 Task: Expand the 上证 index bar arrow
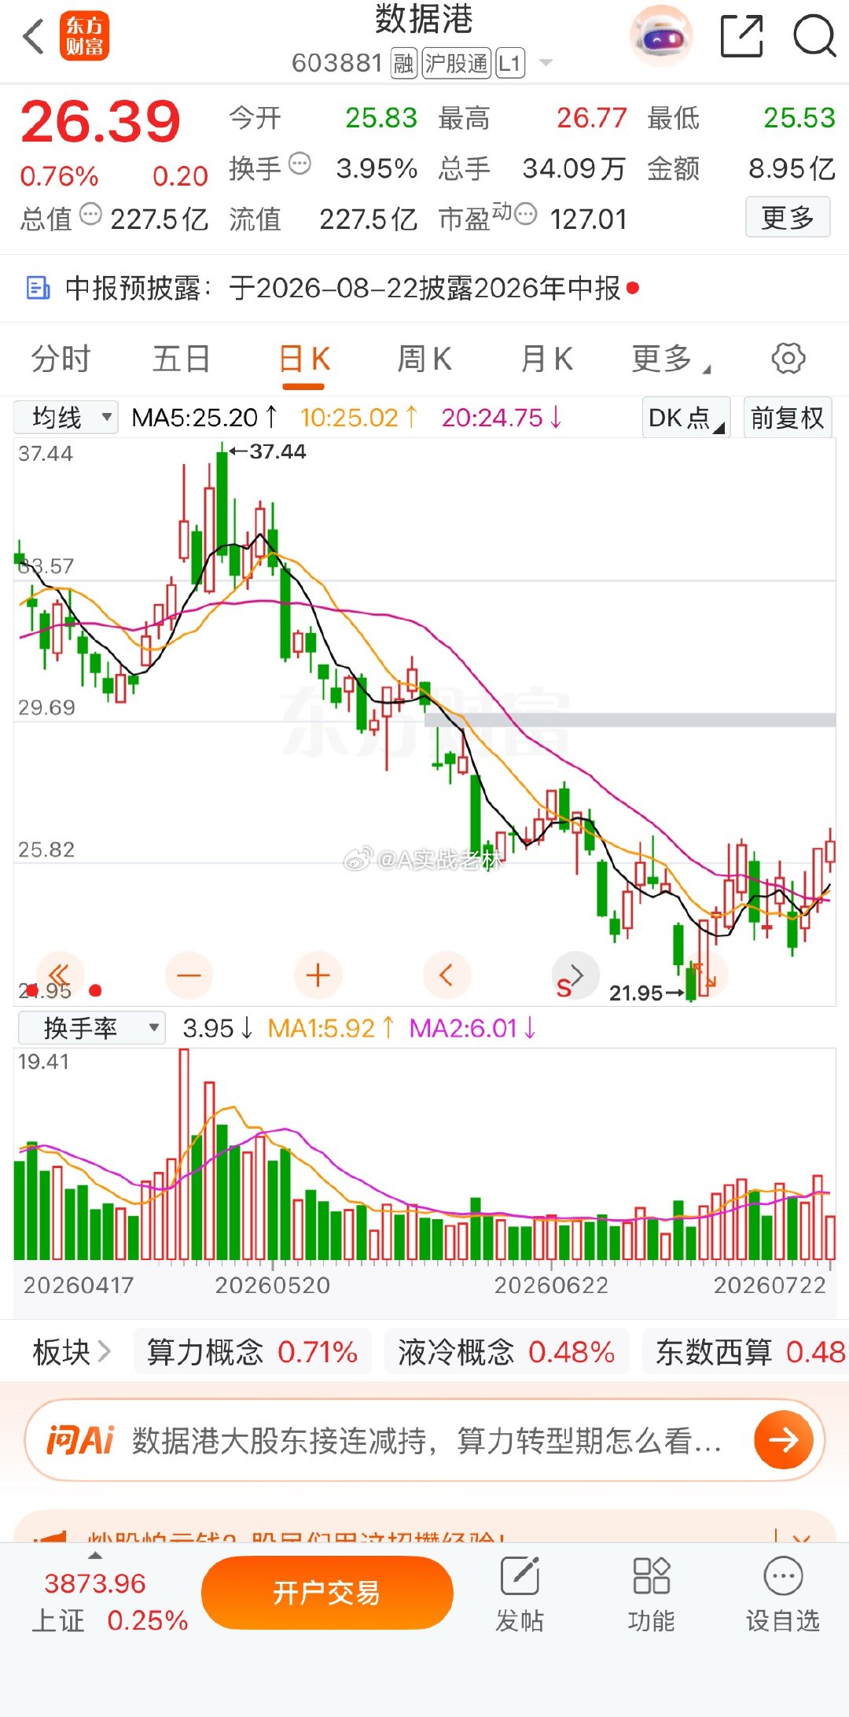[95, 1555]
